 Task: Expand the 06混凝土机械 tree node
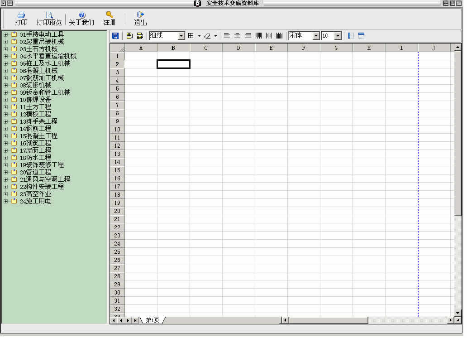(5, 71)
